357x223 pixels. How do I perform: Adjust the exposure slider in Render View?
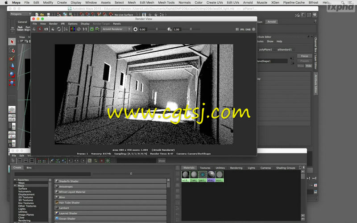tap(157, 29)
